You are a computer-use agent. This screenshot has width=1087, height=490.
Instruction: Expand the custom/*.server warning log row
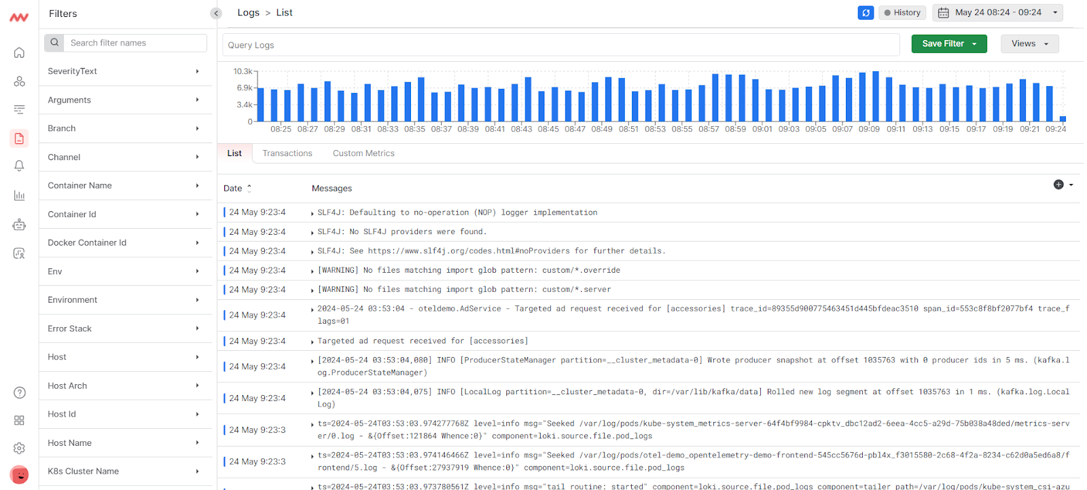coord(312,290)
